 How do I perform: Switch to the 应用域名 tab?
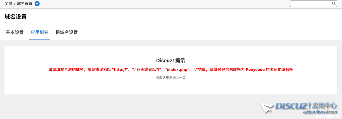pos(40,33)
